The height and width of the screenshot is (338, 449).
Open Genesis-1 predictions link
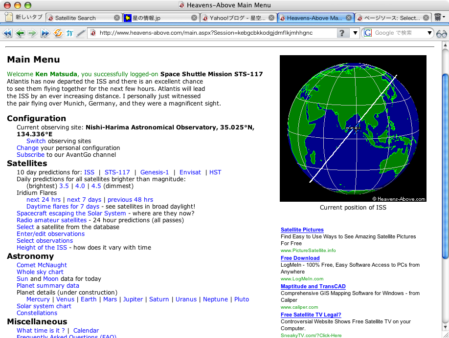[155, 172]
